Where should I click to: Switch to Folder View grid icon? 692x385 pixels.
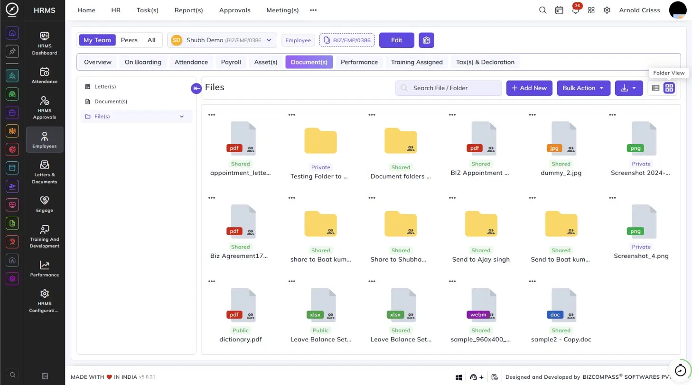(669, 88)
